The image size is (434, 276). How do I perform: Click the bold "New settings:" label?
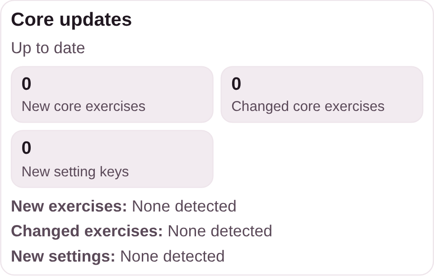63,256
